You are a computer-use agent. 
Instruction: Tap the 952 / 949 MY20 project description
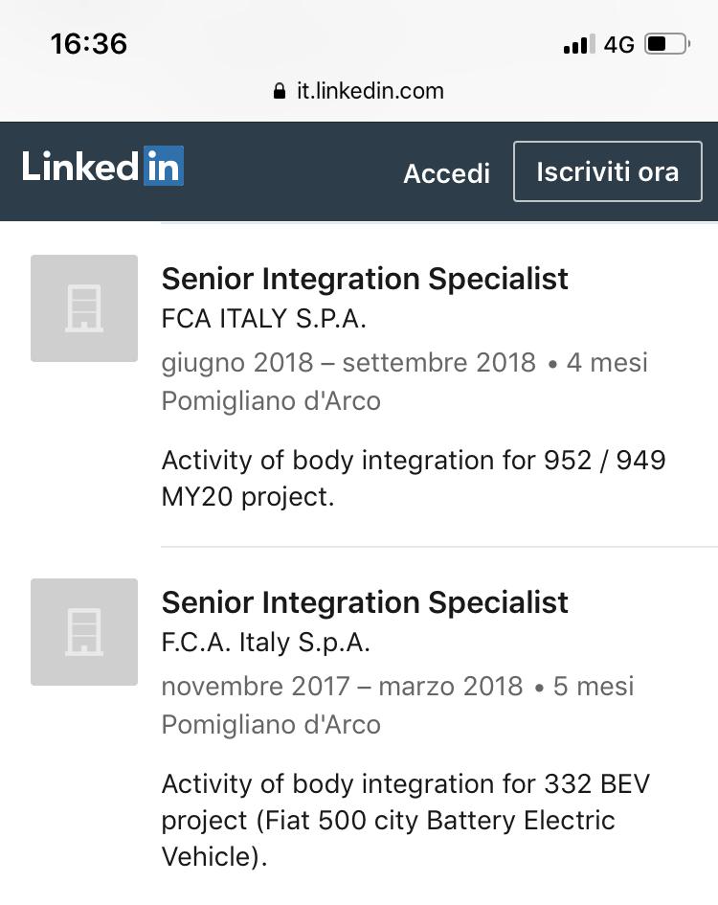414,479
